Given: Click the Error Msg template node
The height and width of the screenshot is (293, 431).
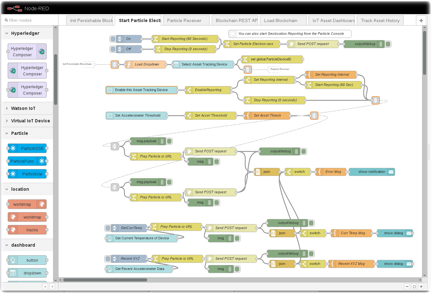Looking at the screenshot, I should [x=331, y=172].
